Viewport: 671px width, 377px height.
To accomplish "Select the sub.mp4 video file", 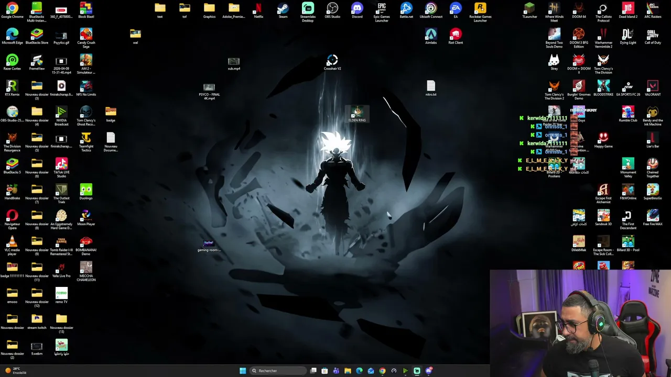I will pos(234,63).
